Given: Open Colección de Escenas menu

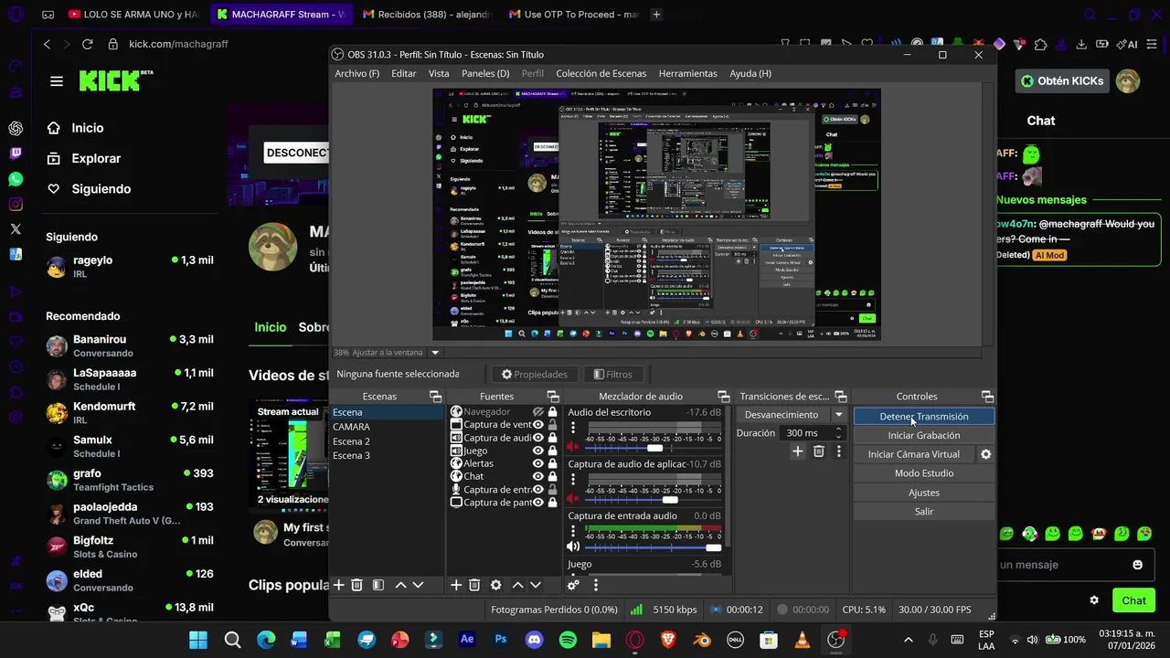Looking at the screenshot, I should [601, 73].
